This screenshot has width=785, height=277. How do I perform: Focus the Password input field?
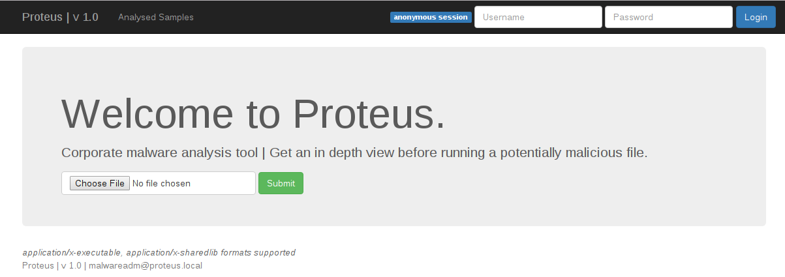(668, 17)
